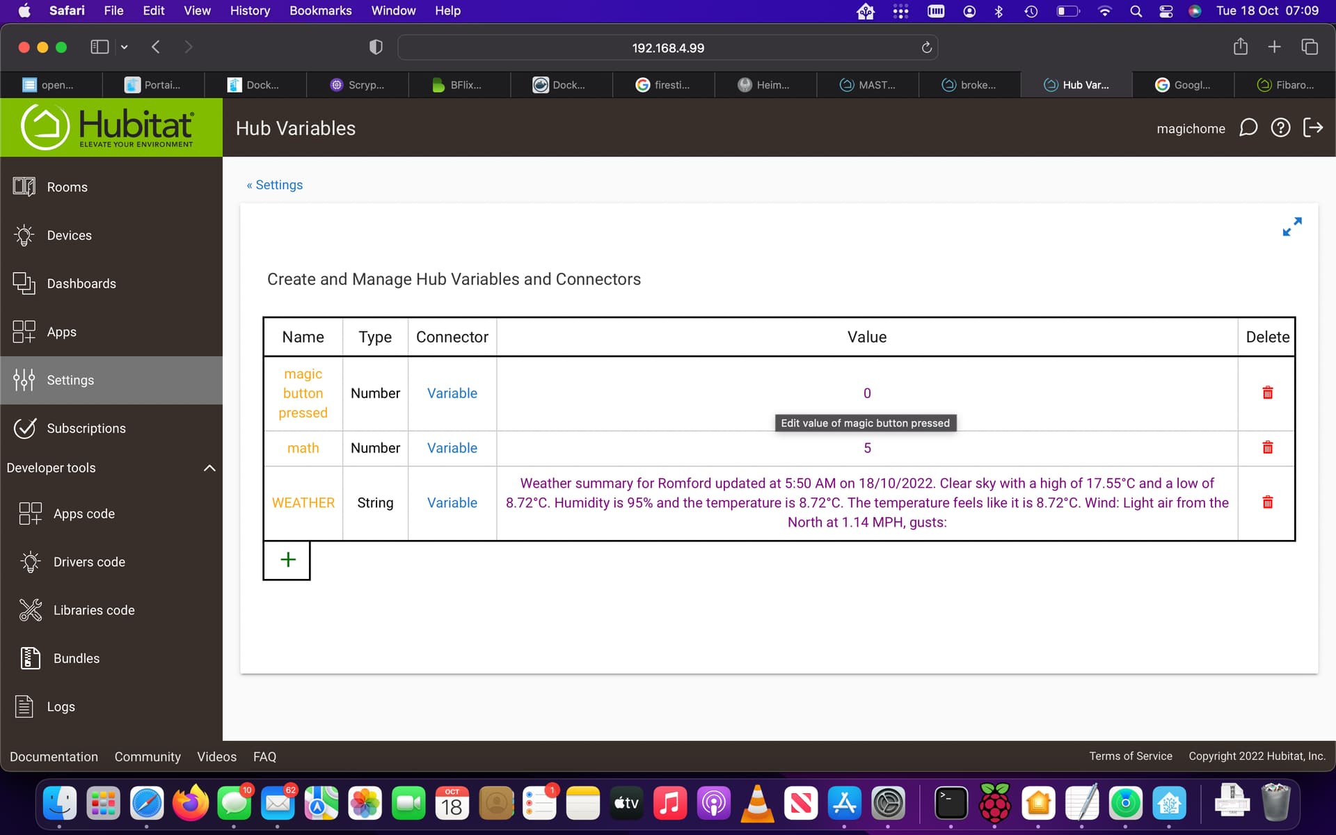Open connector link for WEATHER variable
This screenshot has height=835, width=1336.
(452, 503)
